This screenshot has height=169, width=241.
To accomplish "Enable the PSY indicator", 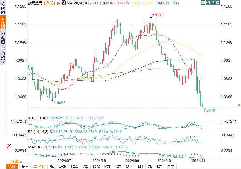I will click(x=160, y=167).
